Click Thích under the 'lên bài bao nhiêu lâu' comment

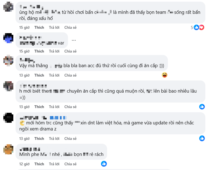[x=39, y=107]
